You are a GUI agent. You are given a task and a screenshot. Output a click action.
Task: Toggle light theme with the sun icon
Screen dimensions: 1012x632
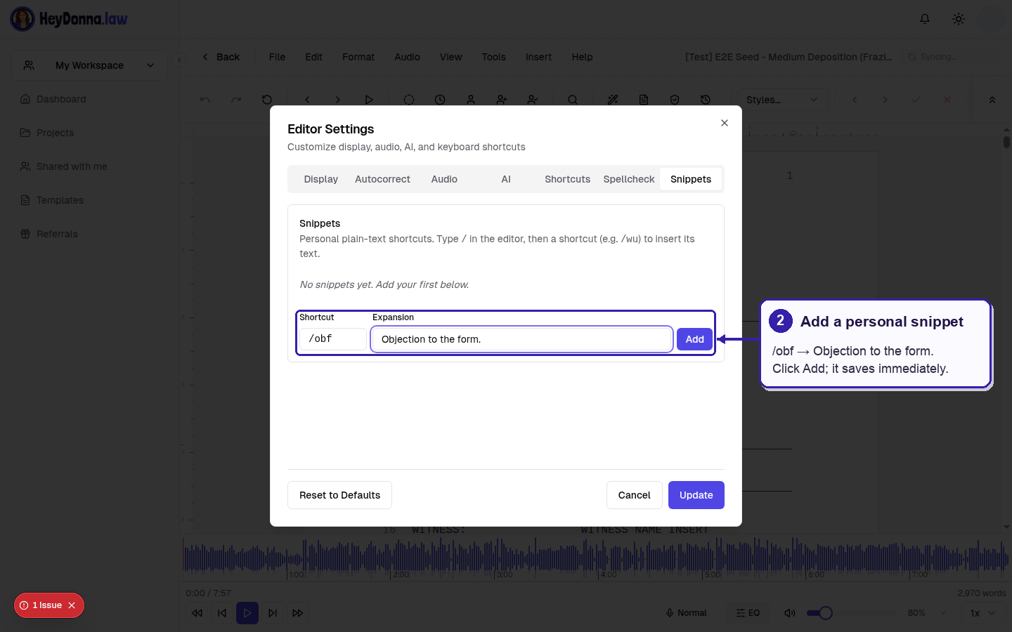(959, 19)
